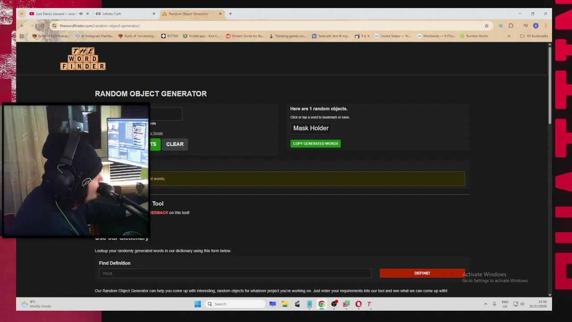The width and height of the screenshot is (572, 322).
Task: Open the Textcraft bookmark
Action: (x=331, y=36)
